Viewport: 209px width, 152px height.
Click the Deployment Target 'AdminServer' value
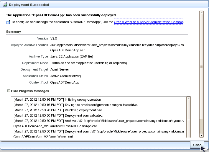coord(60,70)
